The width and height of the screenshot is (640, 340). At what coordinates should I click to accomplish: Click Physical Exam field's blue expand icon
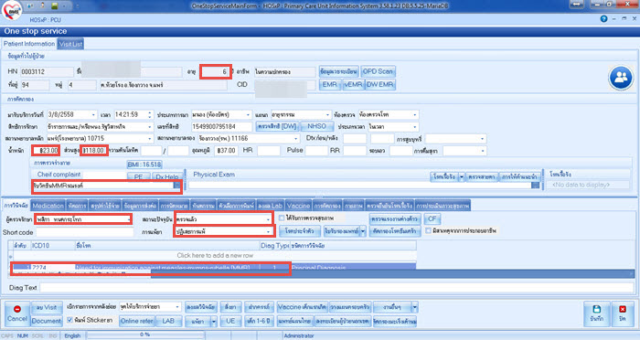pos(535,186)
